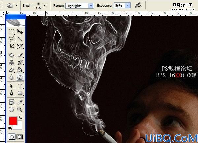Select the Zoom tool
Image resolution: width=198 pixels, height=143 pixels.
tap(20, 109)
